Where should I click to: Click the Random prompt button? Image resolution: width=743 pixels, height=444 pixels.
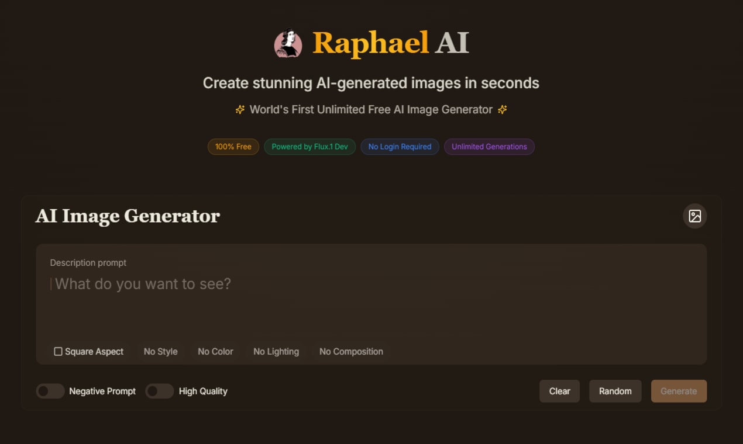pos(615,391)
